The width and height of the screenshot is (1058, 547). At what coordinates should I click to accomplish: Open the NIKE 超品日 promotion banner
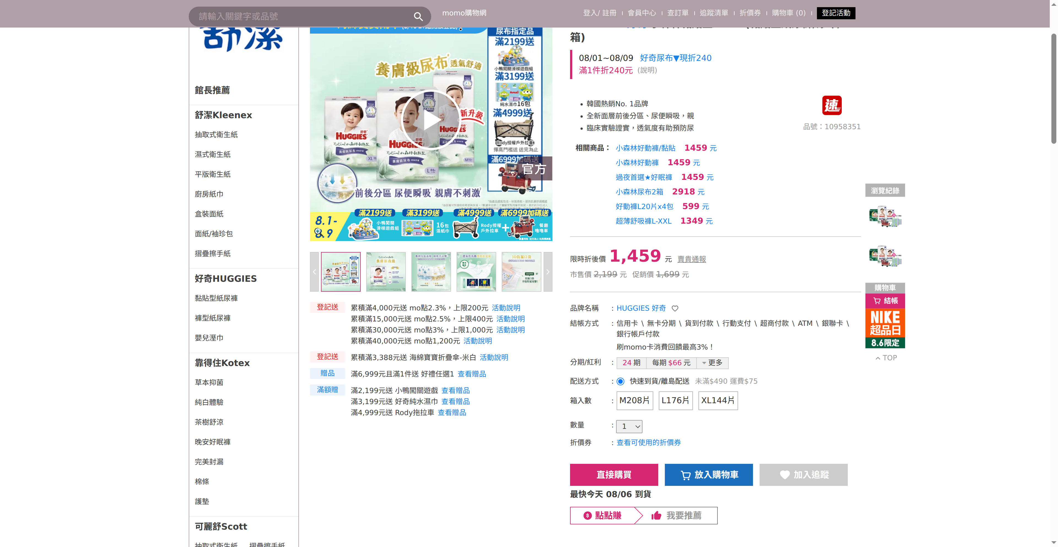click(x=885, y=329)
